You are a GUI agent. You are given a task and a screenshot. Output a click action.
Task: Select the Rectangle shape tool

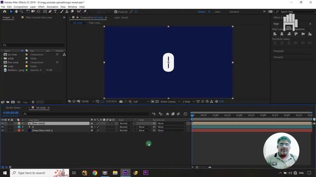tap(45, 12)
